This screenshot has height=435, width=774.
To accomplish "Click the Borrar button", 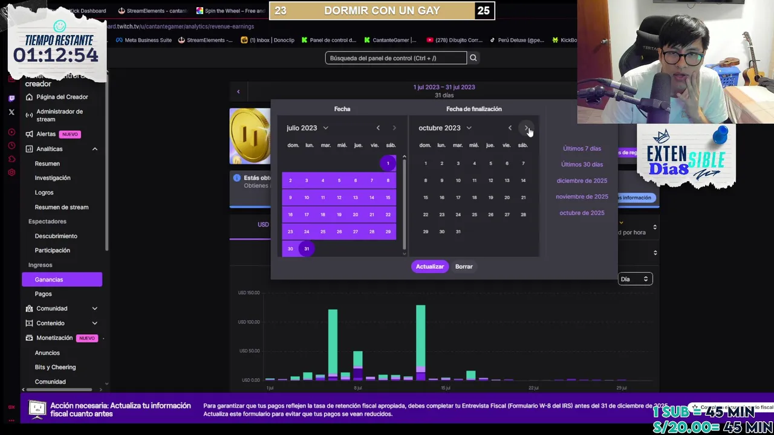I will (x=464, y=266).
